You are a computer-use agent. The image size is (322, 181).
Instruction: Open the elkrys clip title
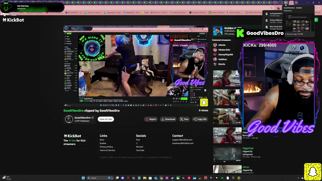point(246,167)
